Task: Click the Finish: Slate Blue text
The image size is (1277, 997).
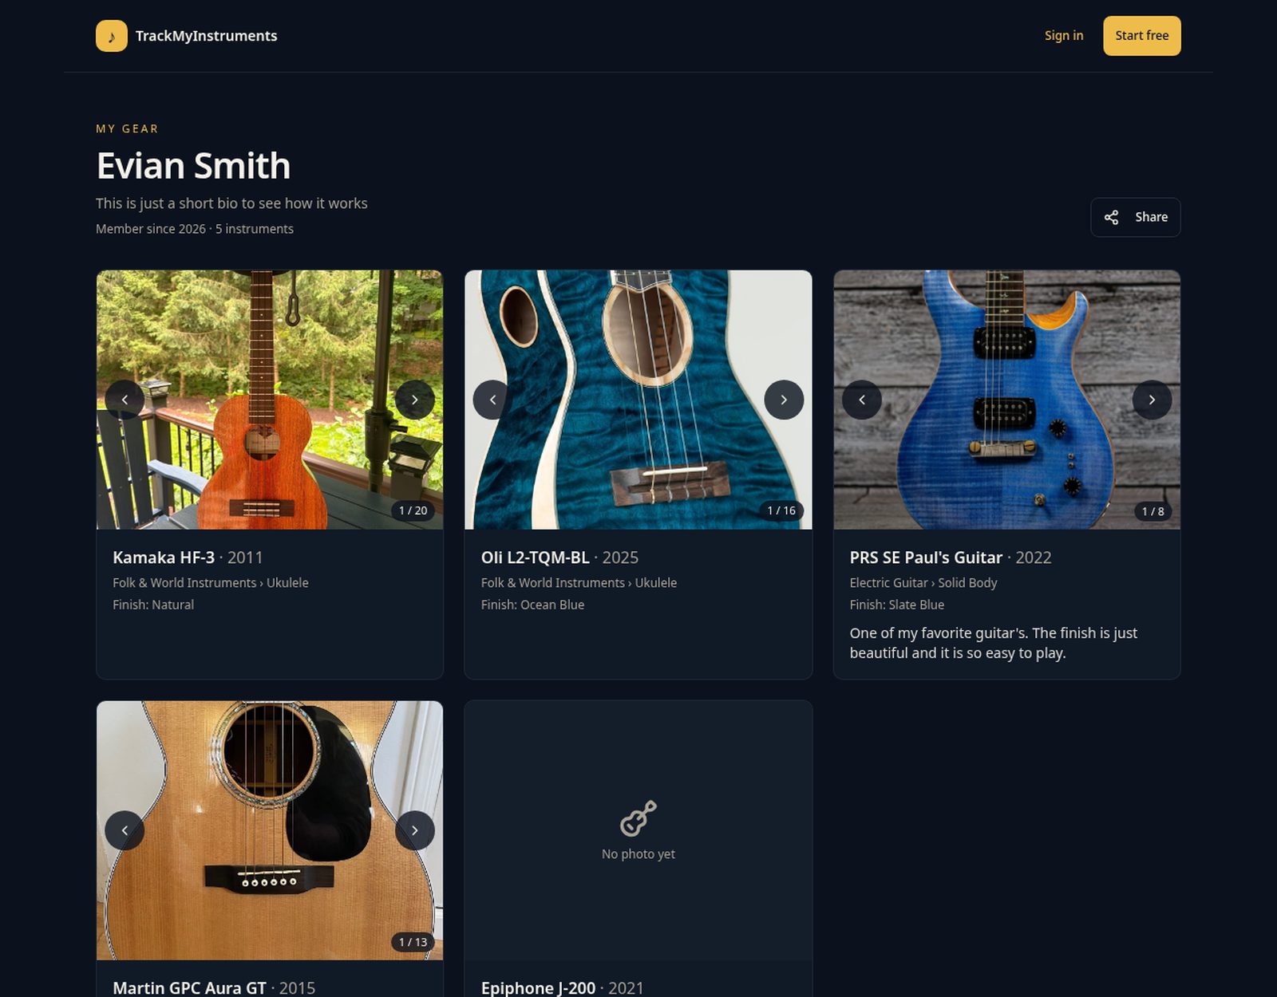Action: 897,605
